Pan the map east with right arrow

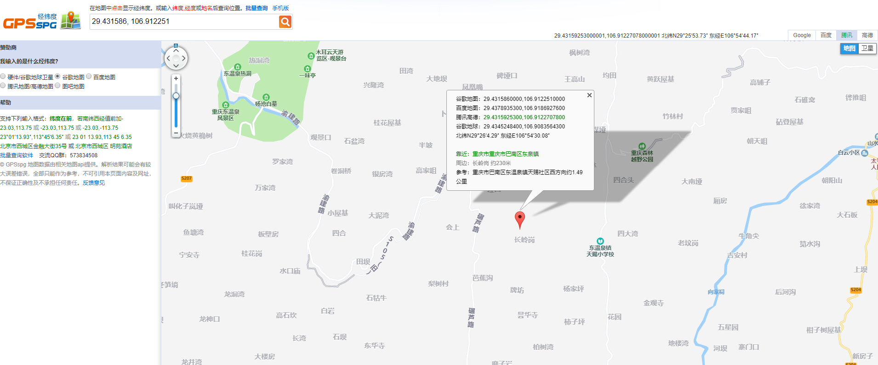[183, 58]
